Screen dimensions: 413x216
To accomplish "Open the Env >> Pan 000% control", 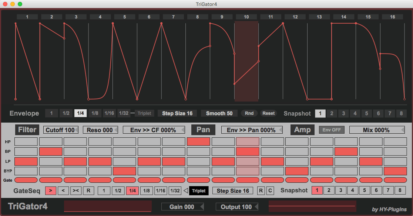I will [x=252, y=130].
